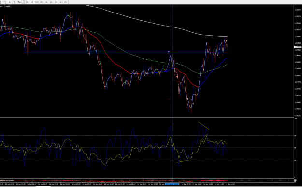Click the 30 level label in the oscillator window
The image size is (302, 187).
tap(295, 160)
